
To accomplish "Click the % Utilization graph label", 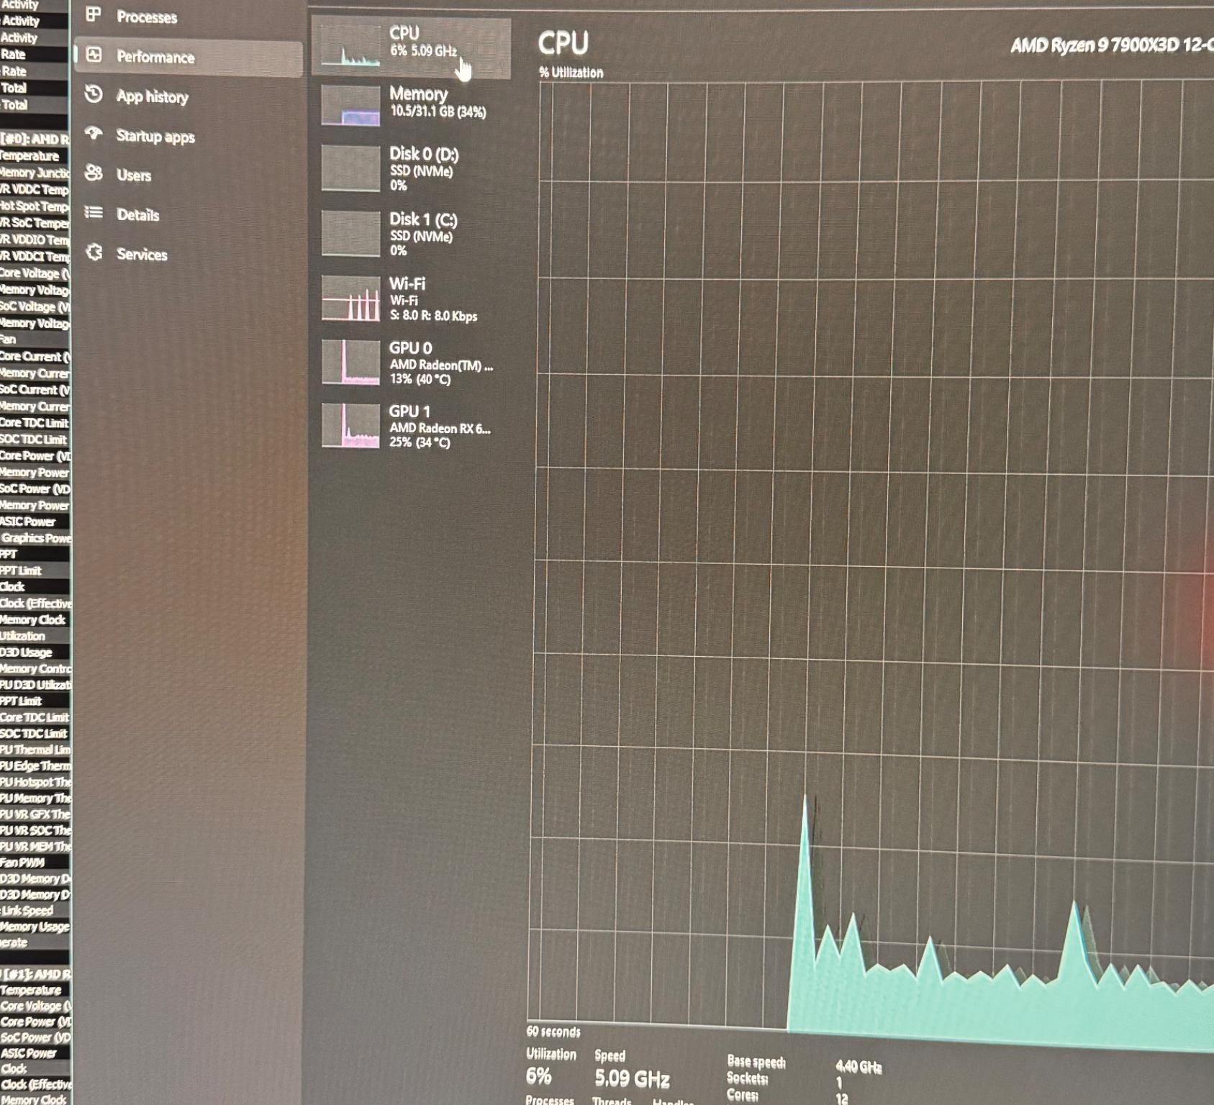I will point(571,73).
